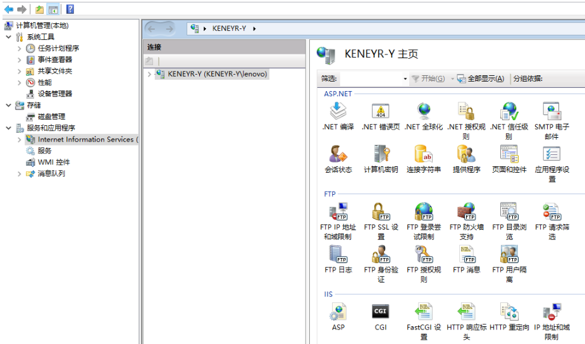This screenshot has width=585, height=344.
Task: Open the SMTP 电子邮件 icon
Action: click(551, 112)
